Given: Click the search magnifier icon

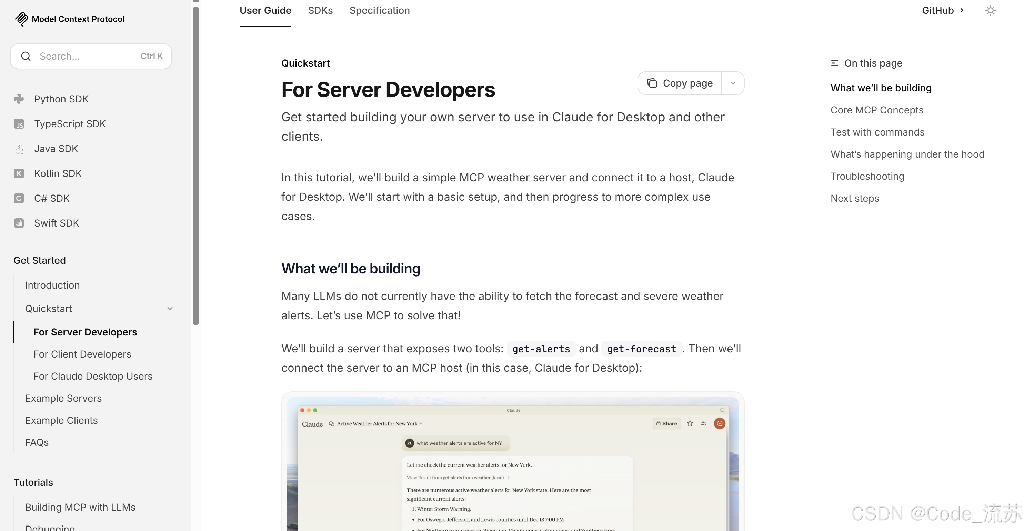Looking at the screenshot, I should [26, 56].
